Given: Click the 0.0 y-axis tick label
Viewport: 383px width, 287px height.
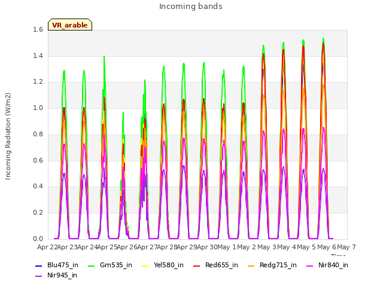Looking at the screenshot, I should point(38,239).
